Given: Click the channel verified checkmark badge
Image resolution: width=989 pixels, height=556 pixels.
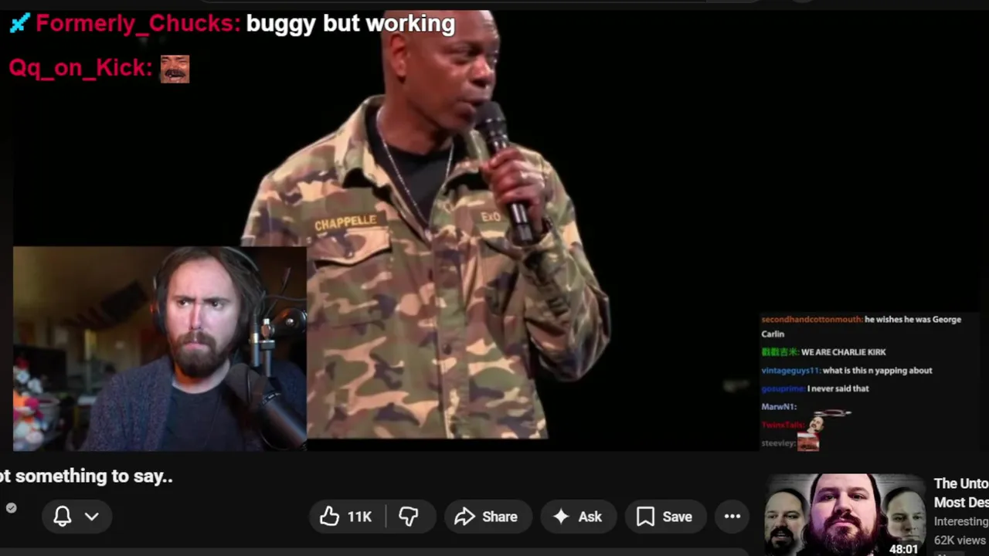Looking at the screenshot, I should pyautogui.click(x=11, y=507).
